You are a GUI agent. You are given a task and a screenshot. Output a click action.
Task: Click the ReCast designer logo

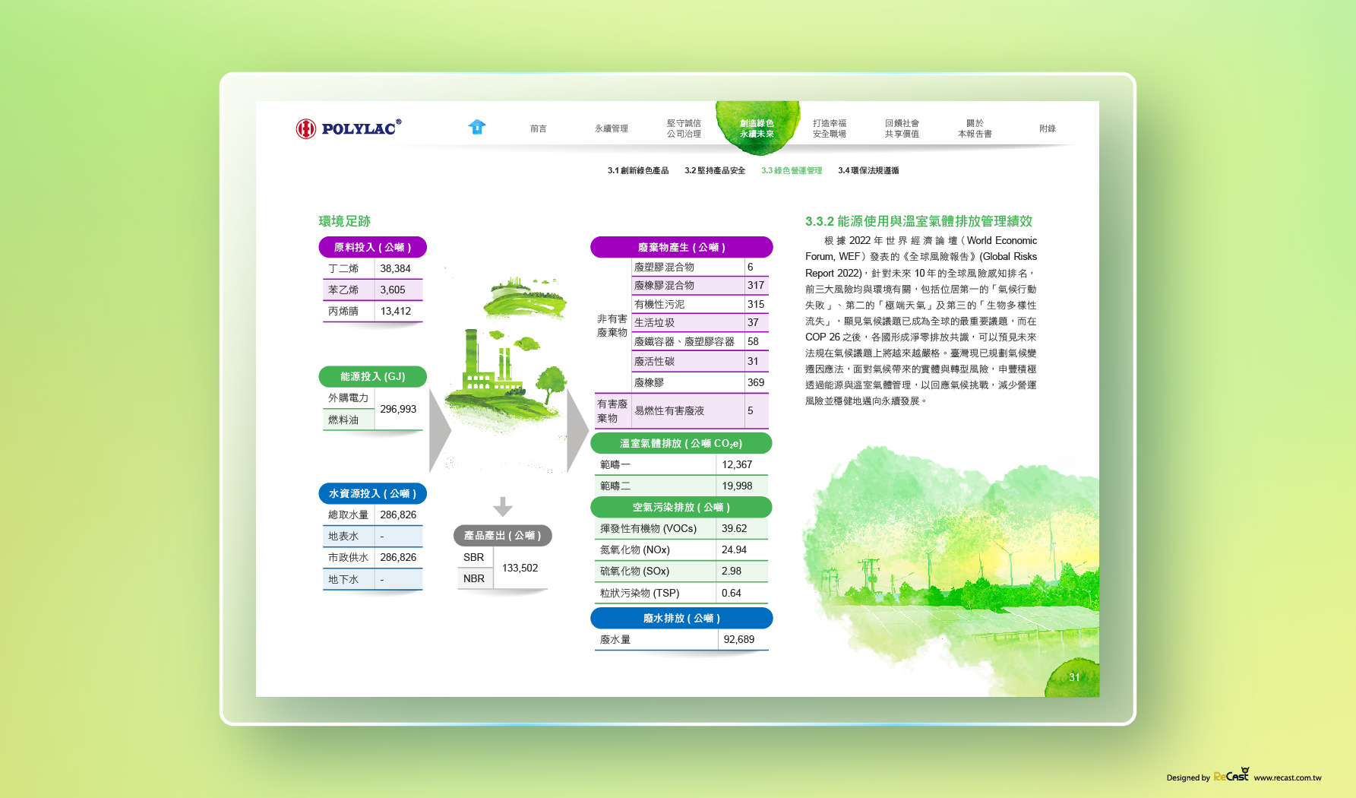tap(1231, 775)
